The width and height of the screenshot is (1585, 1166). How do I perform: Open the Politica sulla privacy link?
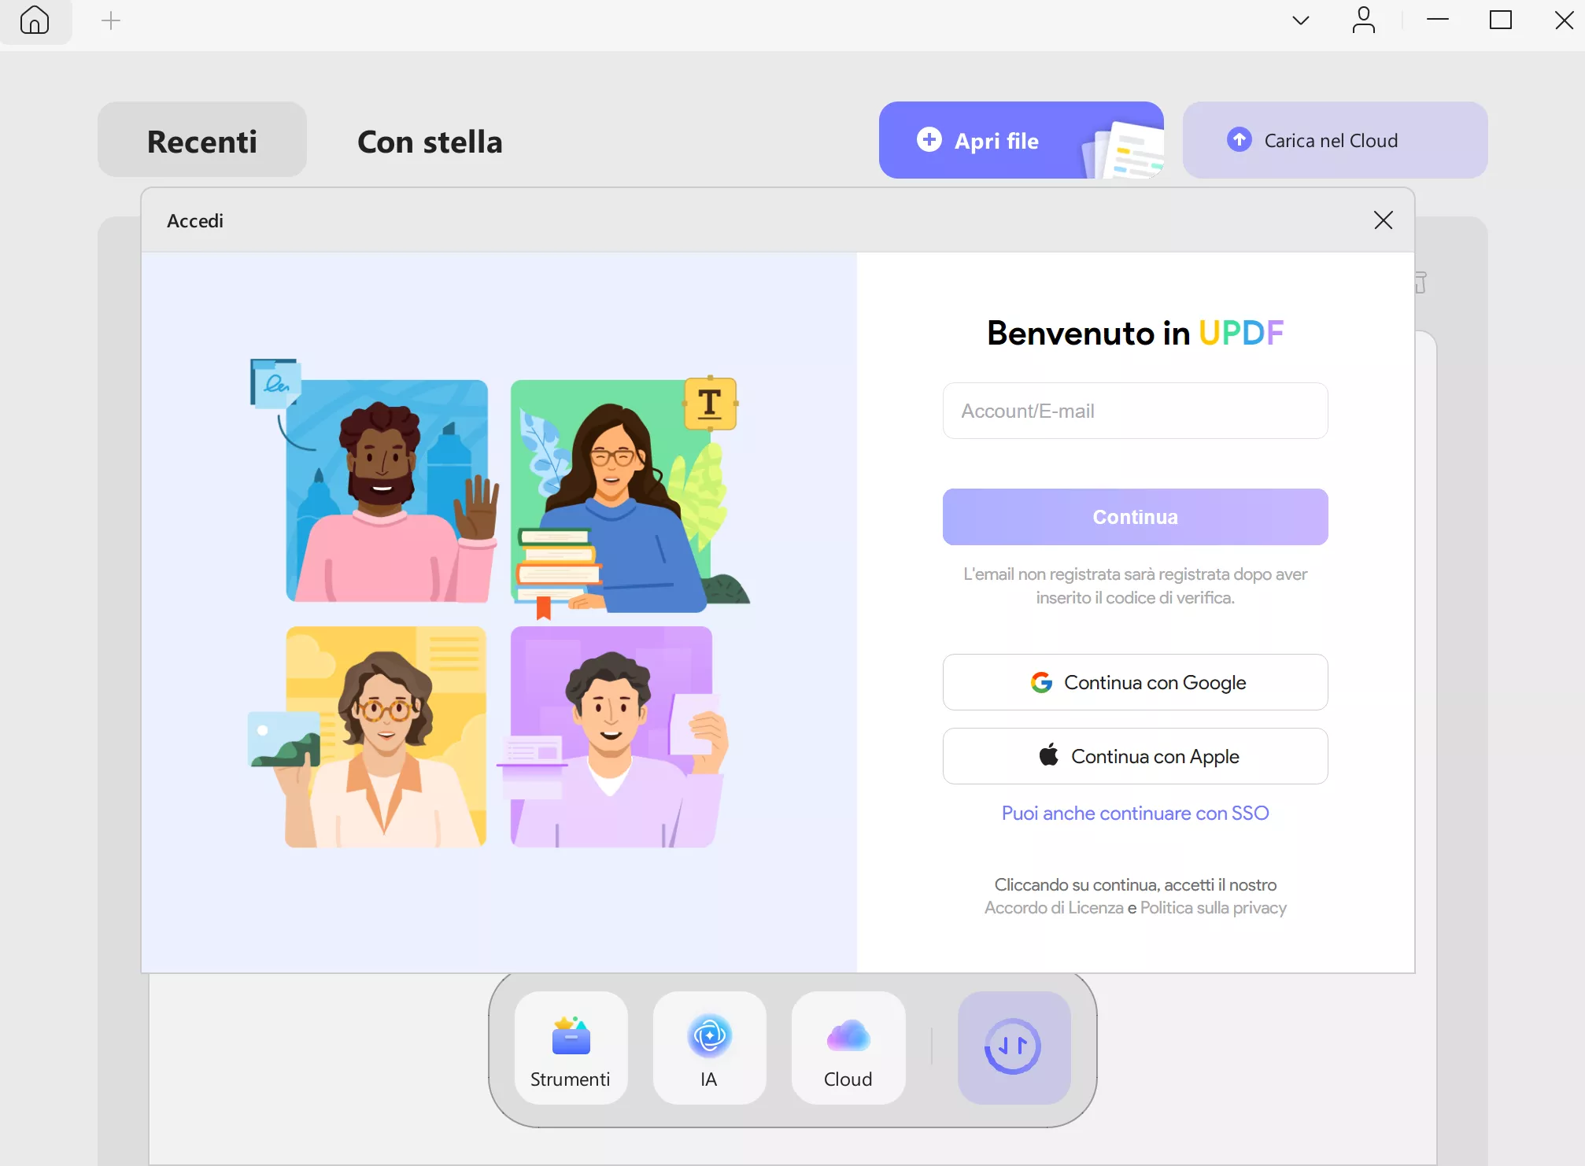coord(1213,908)
